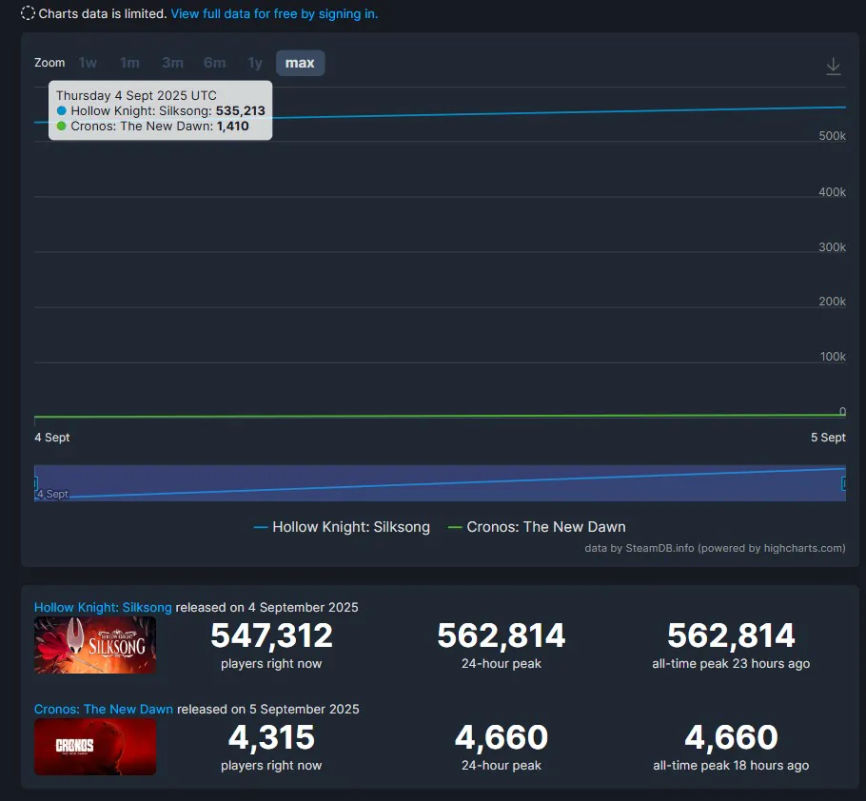Toggle Hollow Knight: Silksong series in legend
This screenshot has height=801, width=866.
tap(342, 527)
